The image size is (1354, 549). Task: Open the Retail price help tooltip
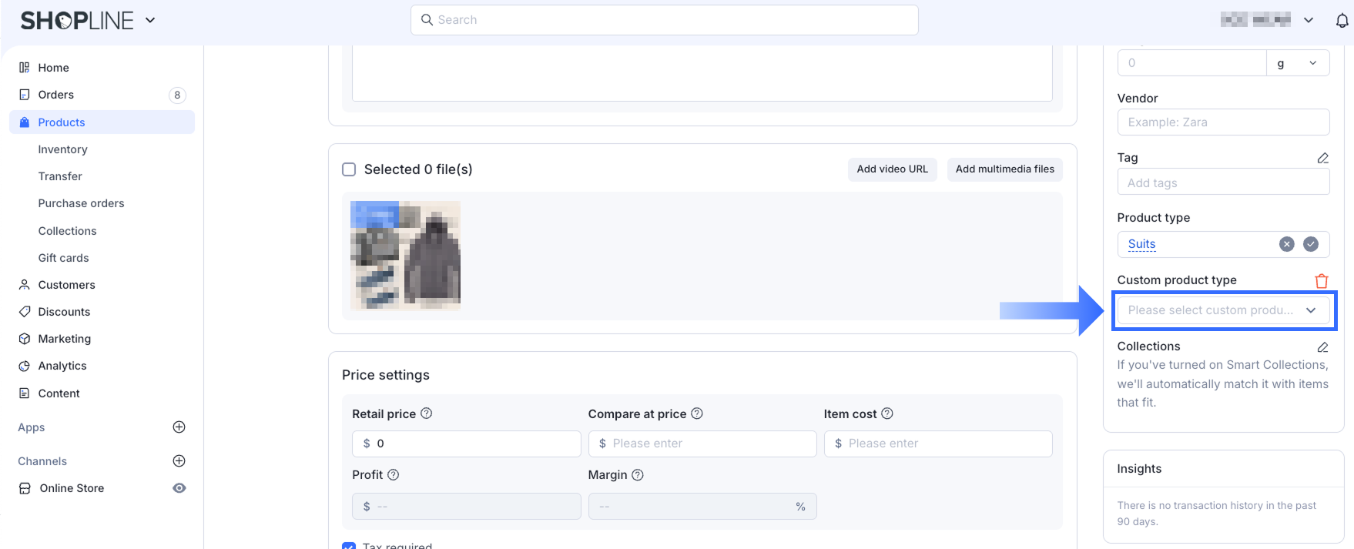tap(426, 413)
